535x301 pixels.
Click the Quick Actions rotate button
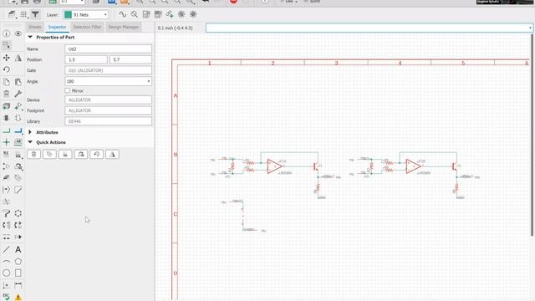click(97, 154)
